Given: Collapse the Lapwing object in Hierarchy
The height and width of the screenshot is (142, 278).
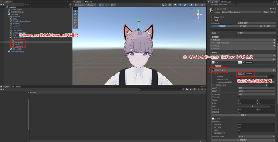Looking at the screenshot, I should pyautogui.click(x=7, y=14).
